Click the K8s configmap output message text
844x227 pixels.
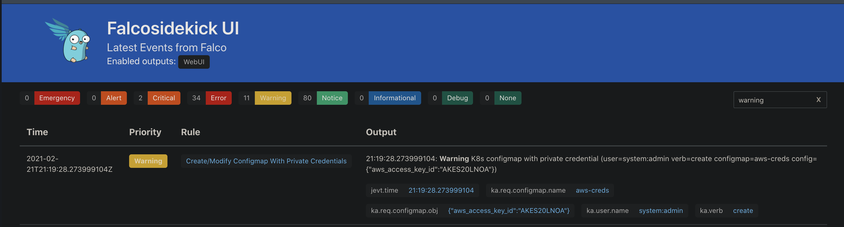point(591,164)
